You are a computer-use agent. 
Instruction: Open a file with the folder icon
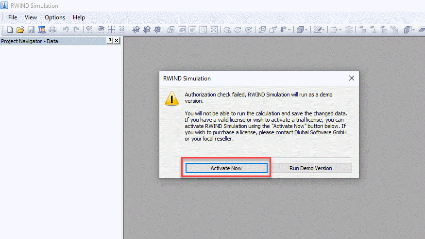pos(20,30)
